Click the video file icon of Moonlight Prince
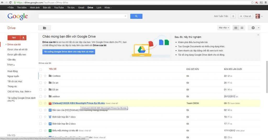This screenshot has width=268, height=140. (x=50, y=103)
